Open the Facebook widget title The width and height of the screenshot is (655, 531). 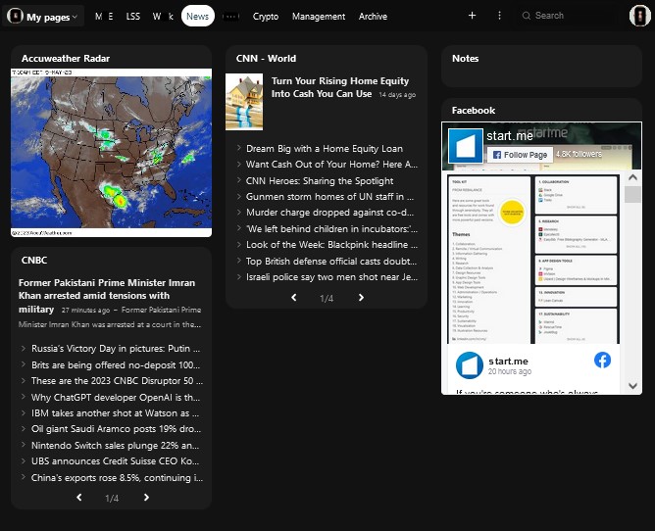tap(474, 111)
